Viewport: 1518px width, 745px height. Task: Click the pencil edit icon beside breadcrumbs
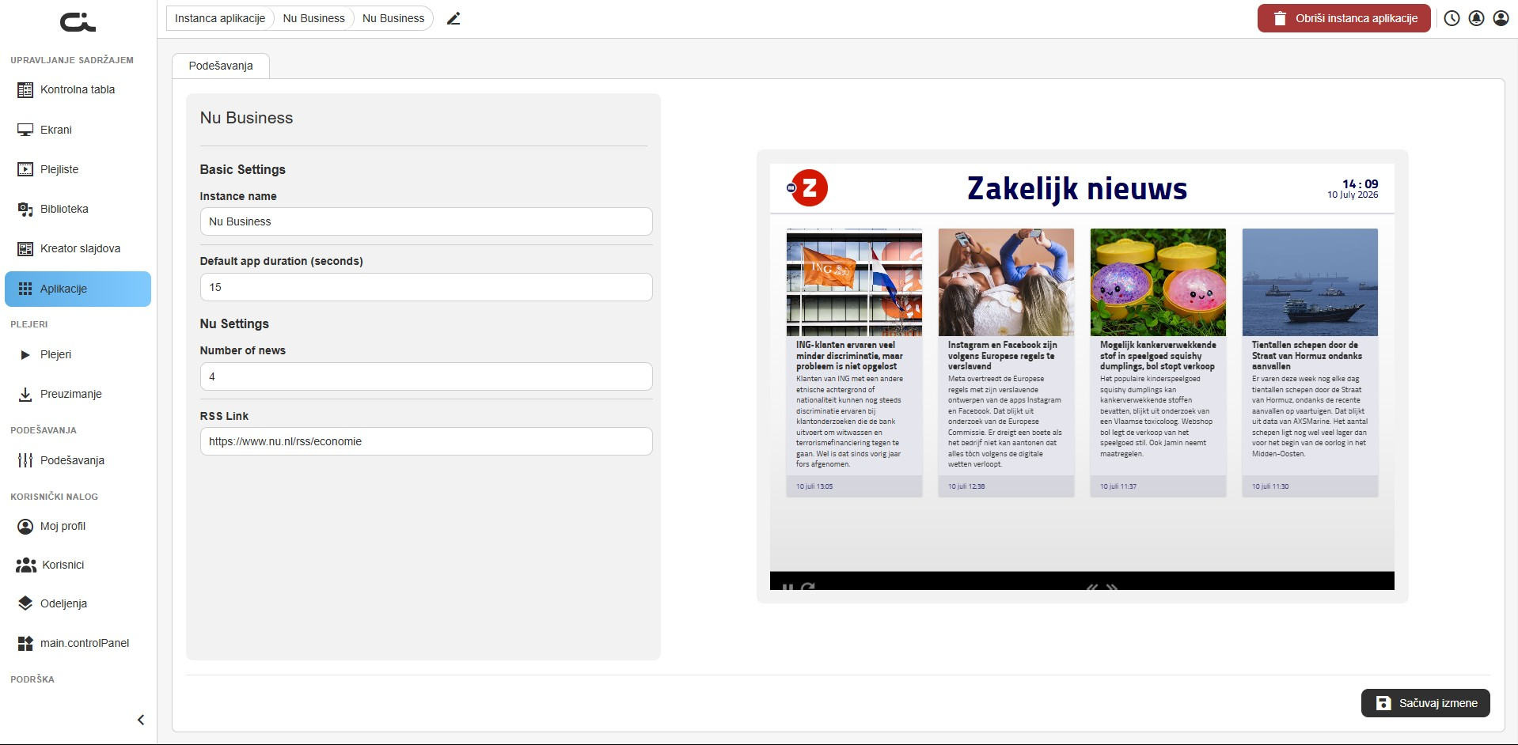454,18
